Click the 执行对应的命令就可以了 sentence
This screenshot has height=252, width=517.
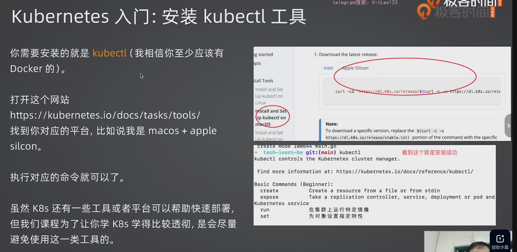[68, 177]
